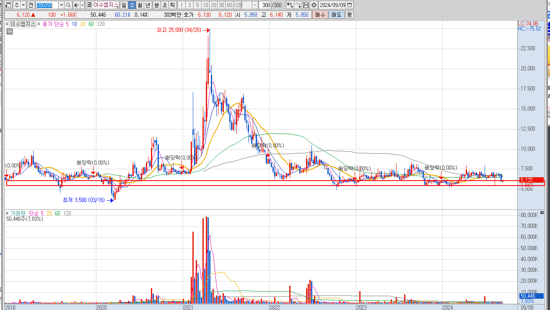Click the 종가 단순 moving average label

click(53, 24)
